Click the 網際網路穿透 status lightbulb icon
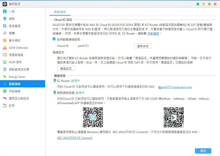The height and width of the screenshot is (156, 220). (55, 93)
